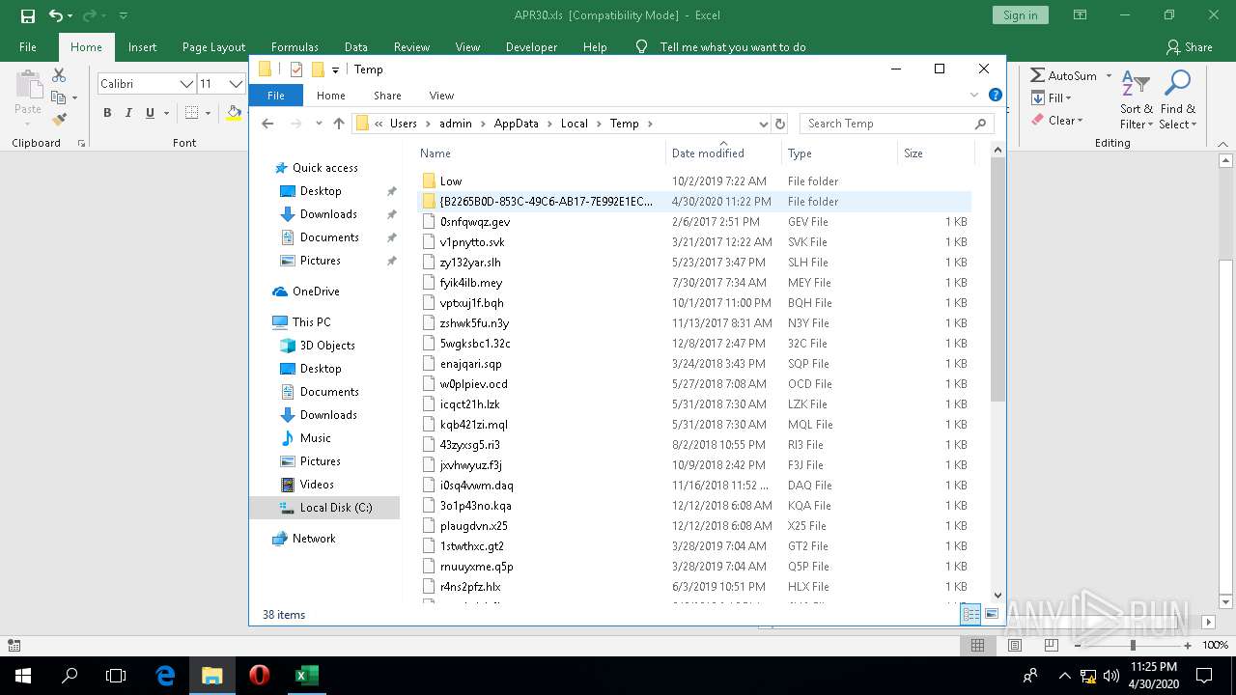Select Page Break Preview in Excel status bar
The image size is (1236, 695).
click(x=1051, y=646)
